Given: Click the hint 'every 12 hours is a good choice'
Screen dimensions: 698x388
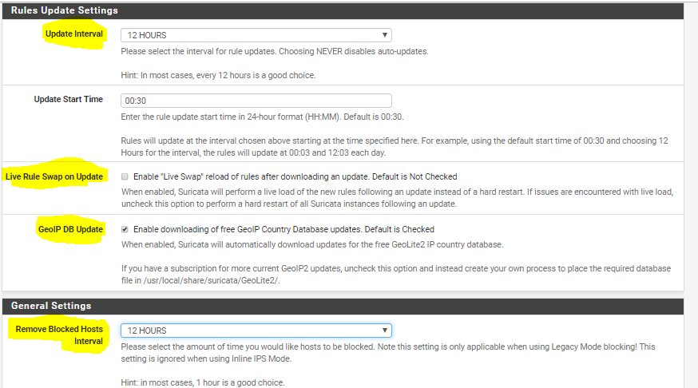Looking at the screenshot, I should click(218, 75).
